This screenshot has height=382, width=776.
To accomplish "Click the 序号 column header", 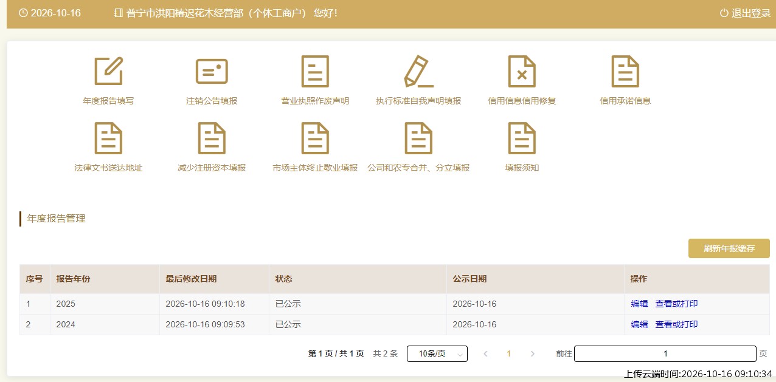I will pos(34,279).
